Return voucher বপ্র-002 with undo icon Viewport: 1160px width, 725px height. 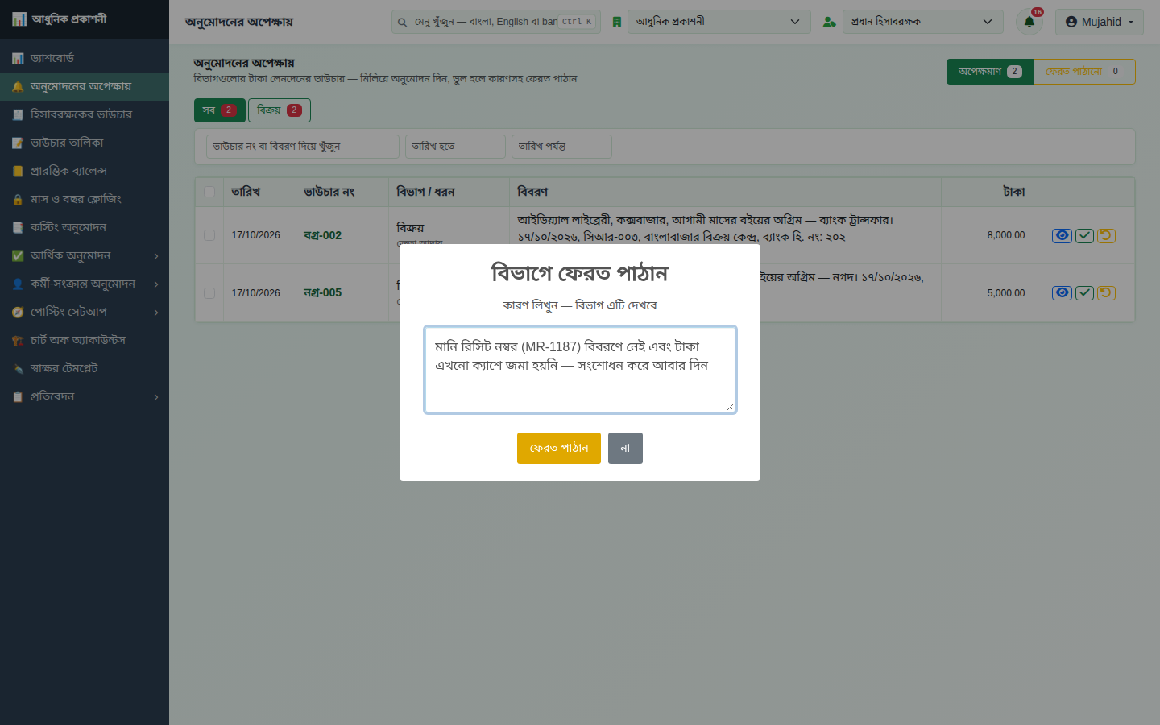click(x=1106, y=235)
